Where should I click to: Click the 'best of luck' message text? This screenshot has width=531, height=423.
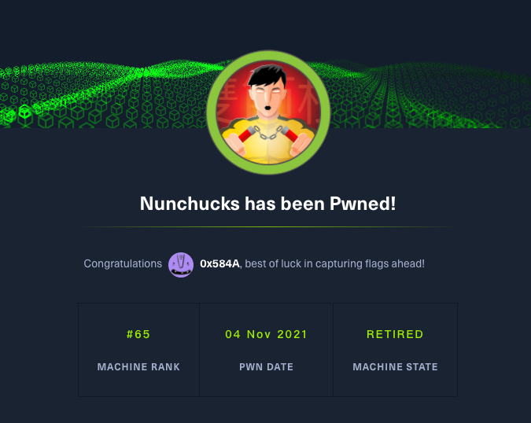[334, 264]
